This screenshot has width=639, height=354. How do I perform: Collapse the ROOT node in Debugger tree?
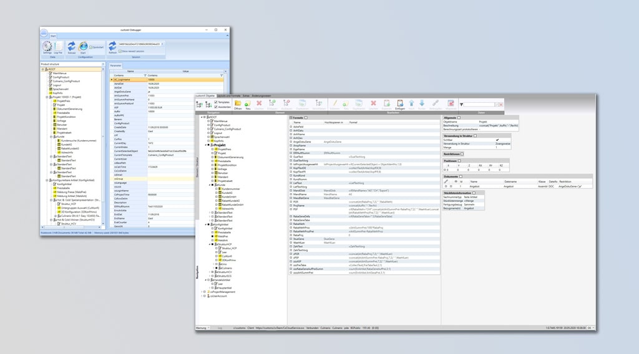click(x=44, y=69)
